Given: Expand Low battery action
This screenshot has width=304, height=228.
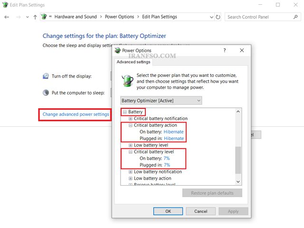Looking at the screenshot, I should (x=131, y=179).
